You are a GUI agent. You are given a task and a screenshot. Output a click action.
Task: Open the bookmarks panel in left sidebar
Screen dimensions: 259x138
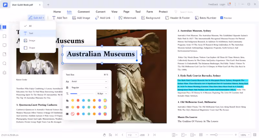coord(5,36)
